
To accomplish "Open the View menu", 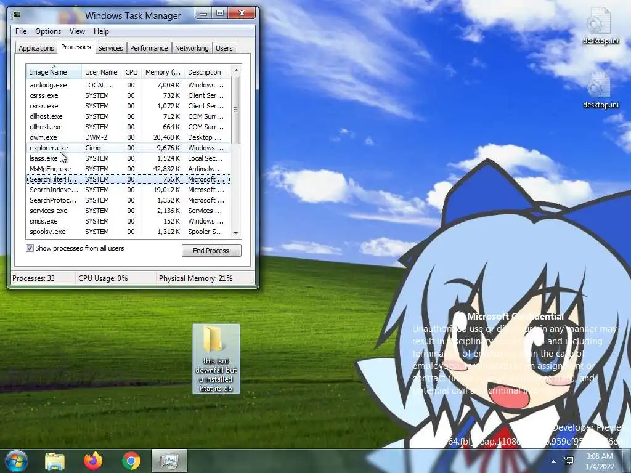I will coord(77,31).
